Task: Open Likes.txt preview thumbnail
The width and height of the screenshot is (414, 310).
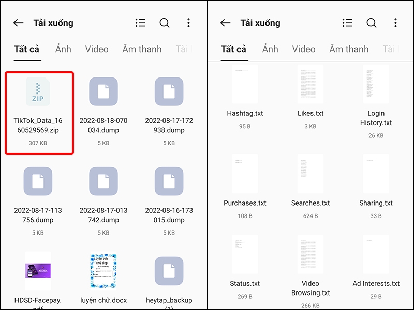Action: click(310, 84)
